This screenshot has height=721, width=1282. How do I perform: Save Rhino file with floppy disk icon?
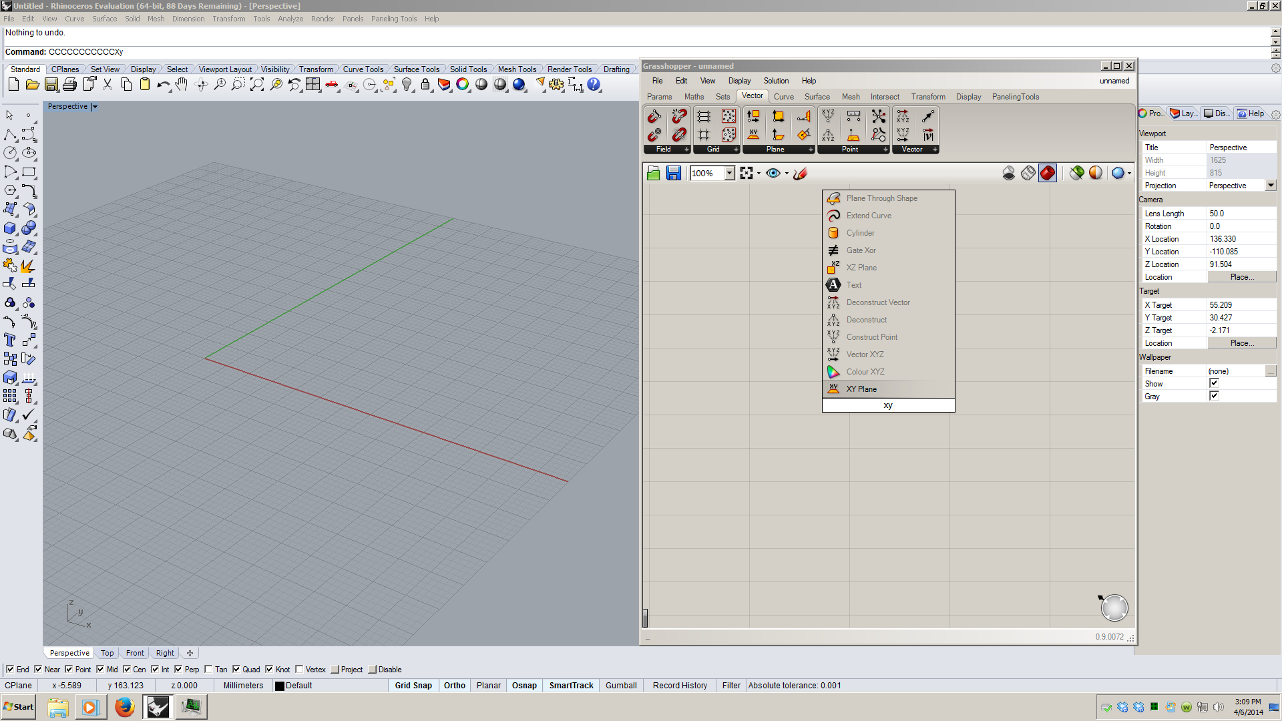[51, 85]
